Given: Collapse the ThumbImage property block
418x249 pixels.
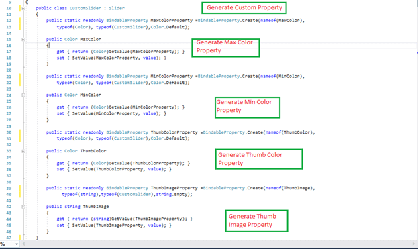Looking at the screenshot, I should coord(23,207).
